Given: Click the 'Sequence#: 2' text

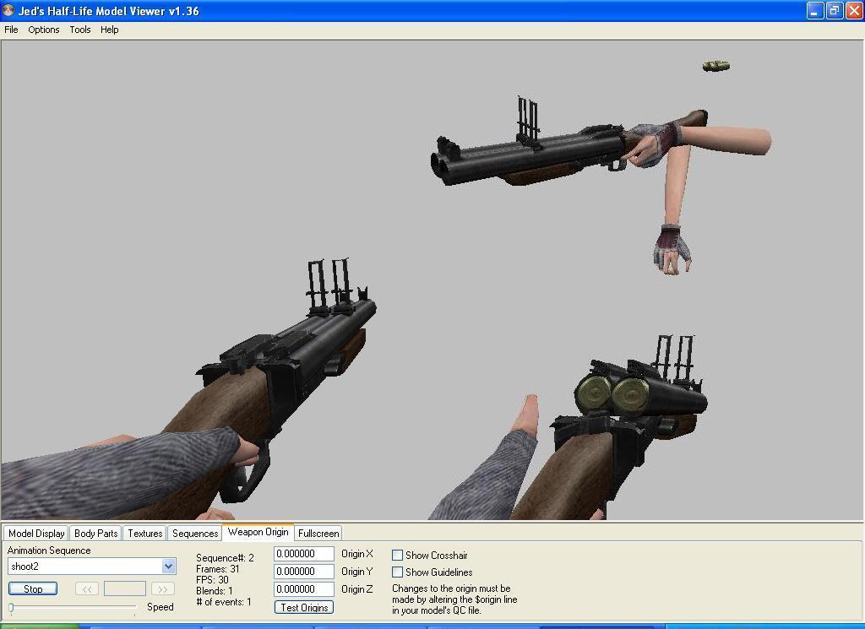Looking at the screenshot, I should (x=225, y=558).
